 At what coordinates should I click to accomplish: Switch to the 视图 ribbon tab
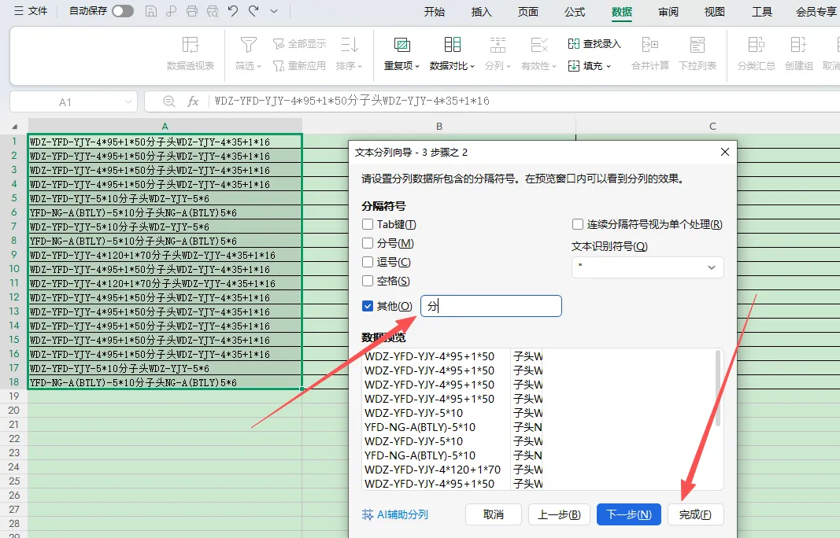coord(714,12)
